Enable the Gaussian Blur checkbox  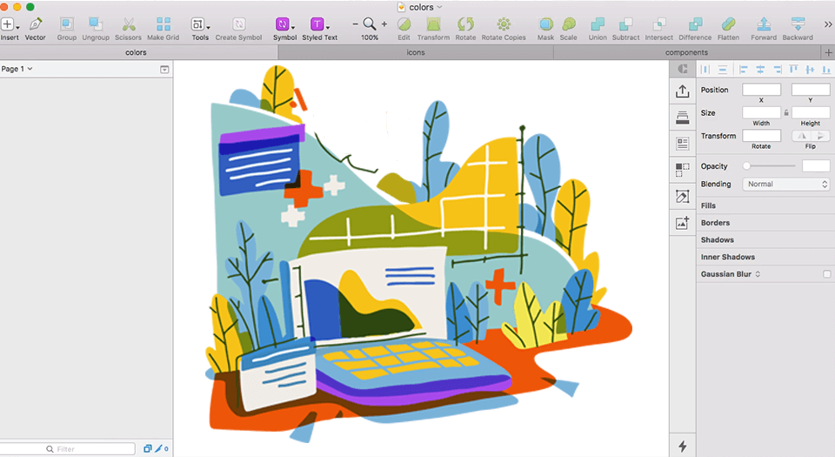[x=827, y=274]
